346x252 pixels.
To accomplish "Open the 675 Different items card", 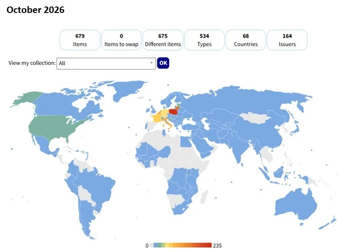I will click(163, 40).
